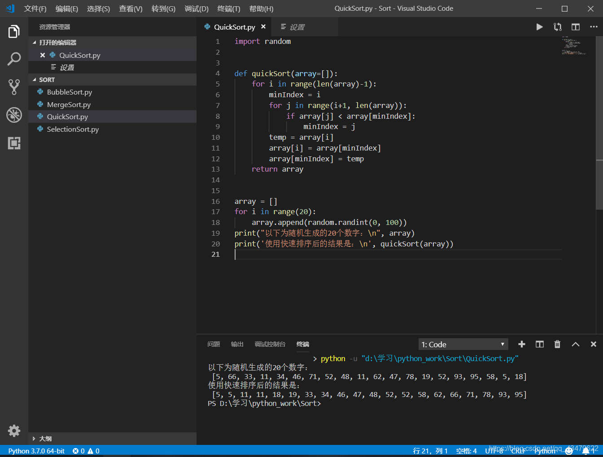Click the feedback smiley in the status bar

(569, 451)
